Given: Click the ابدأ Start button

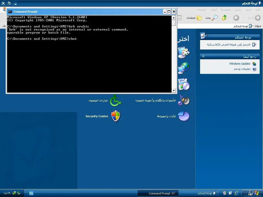Looking at the screenshot, I should click(x=252, y=193).
